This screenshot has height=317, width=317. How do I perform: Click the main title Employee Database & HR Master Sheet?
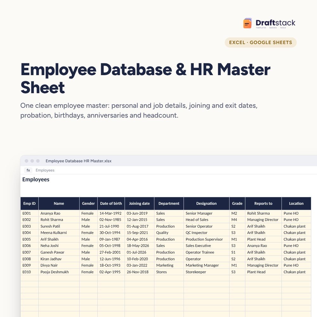tap(145, 78)
